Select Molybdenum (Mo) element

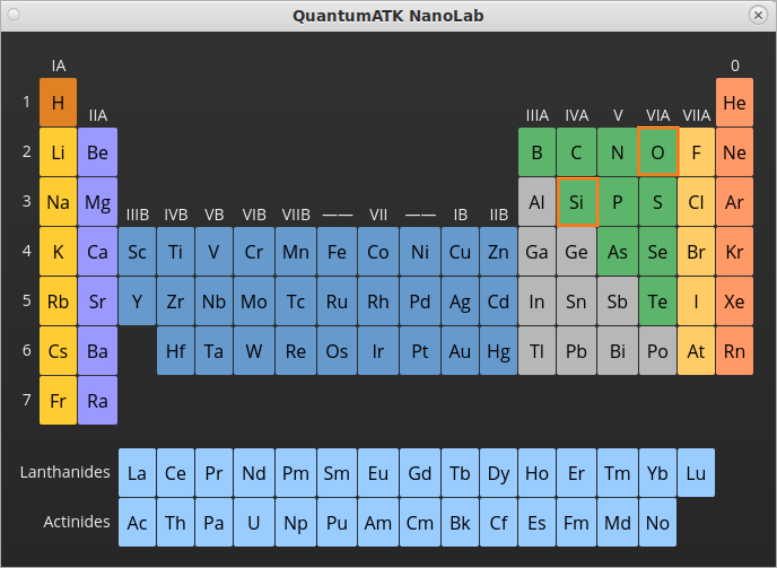click(x=254, y=301)
